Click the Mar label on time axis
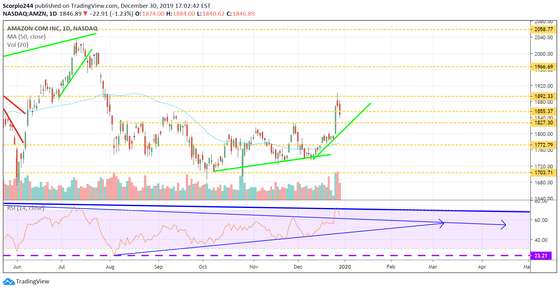Image resolution: width=560 pixels, height=290 pixels. (433, 267)
